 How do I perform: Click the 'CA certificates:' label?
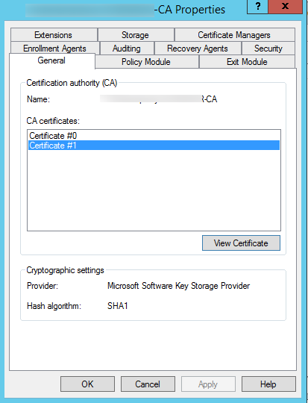click(53, 121)
